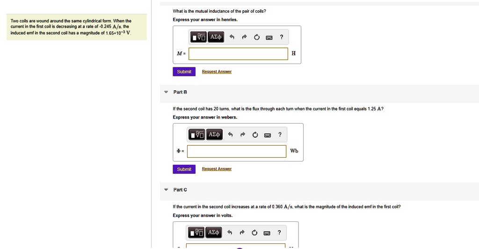Collapse the Part B section
Image resolution: width=479 pixels, height=249 pixels.
point(166,92)
